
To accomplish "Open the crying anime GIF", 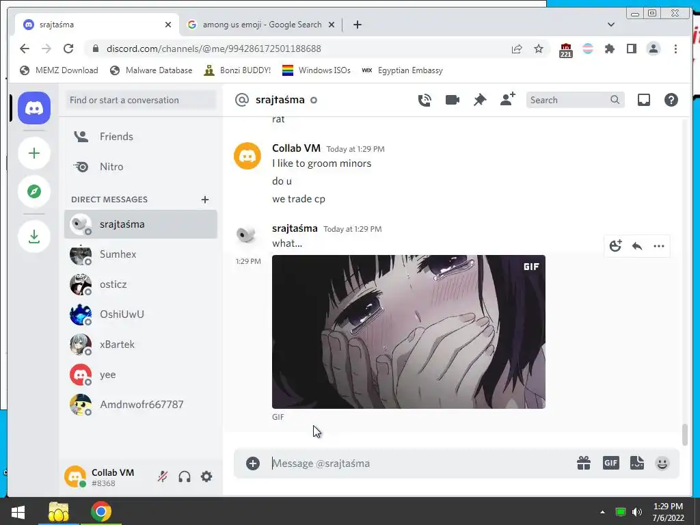I will point(409,332).
